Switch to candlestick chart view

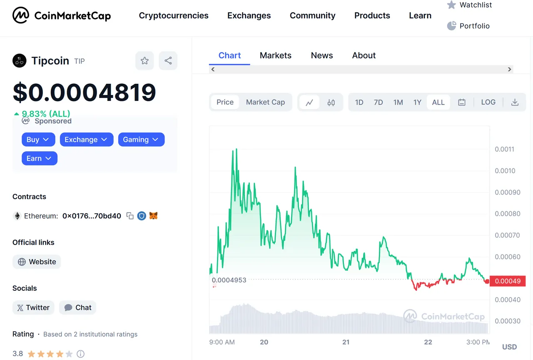[x=331, y=102]
